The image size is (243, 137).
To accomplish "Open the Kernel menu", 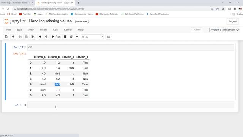I will point(68,30).
